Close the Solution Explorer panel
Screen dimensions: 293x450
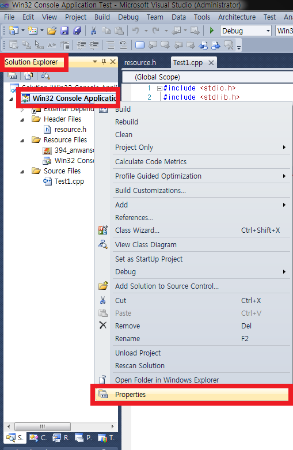113,62
